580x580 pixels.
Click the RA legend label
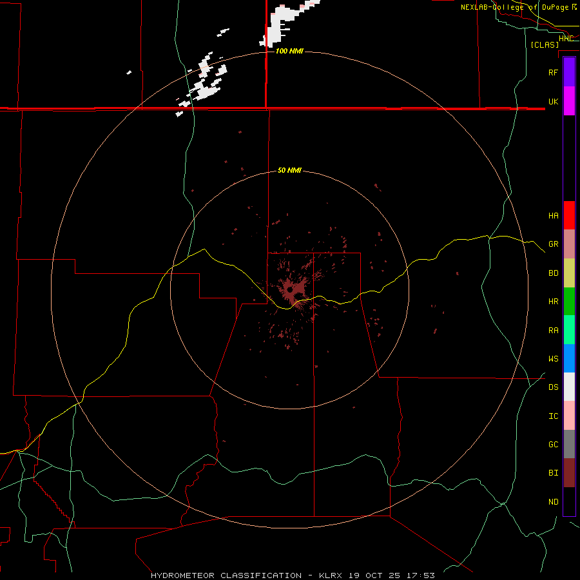click(x=553, y=331)
